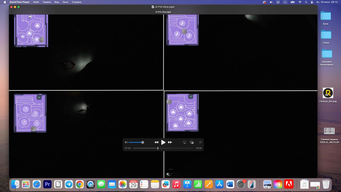Viewport: 341px width, 192px height.
Task: Open the AirPlay output picker
Action: coord(184,142)
